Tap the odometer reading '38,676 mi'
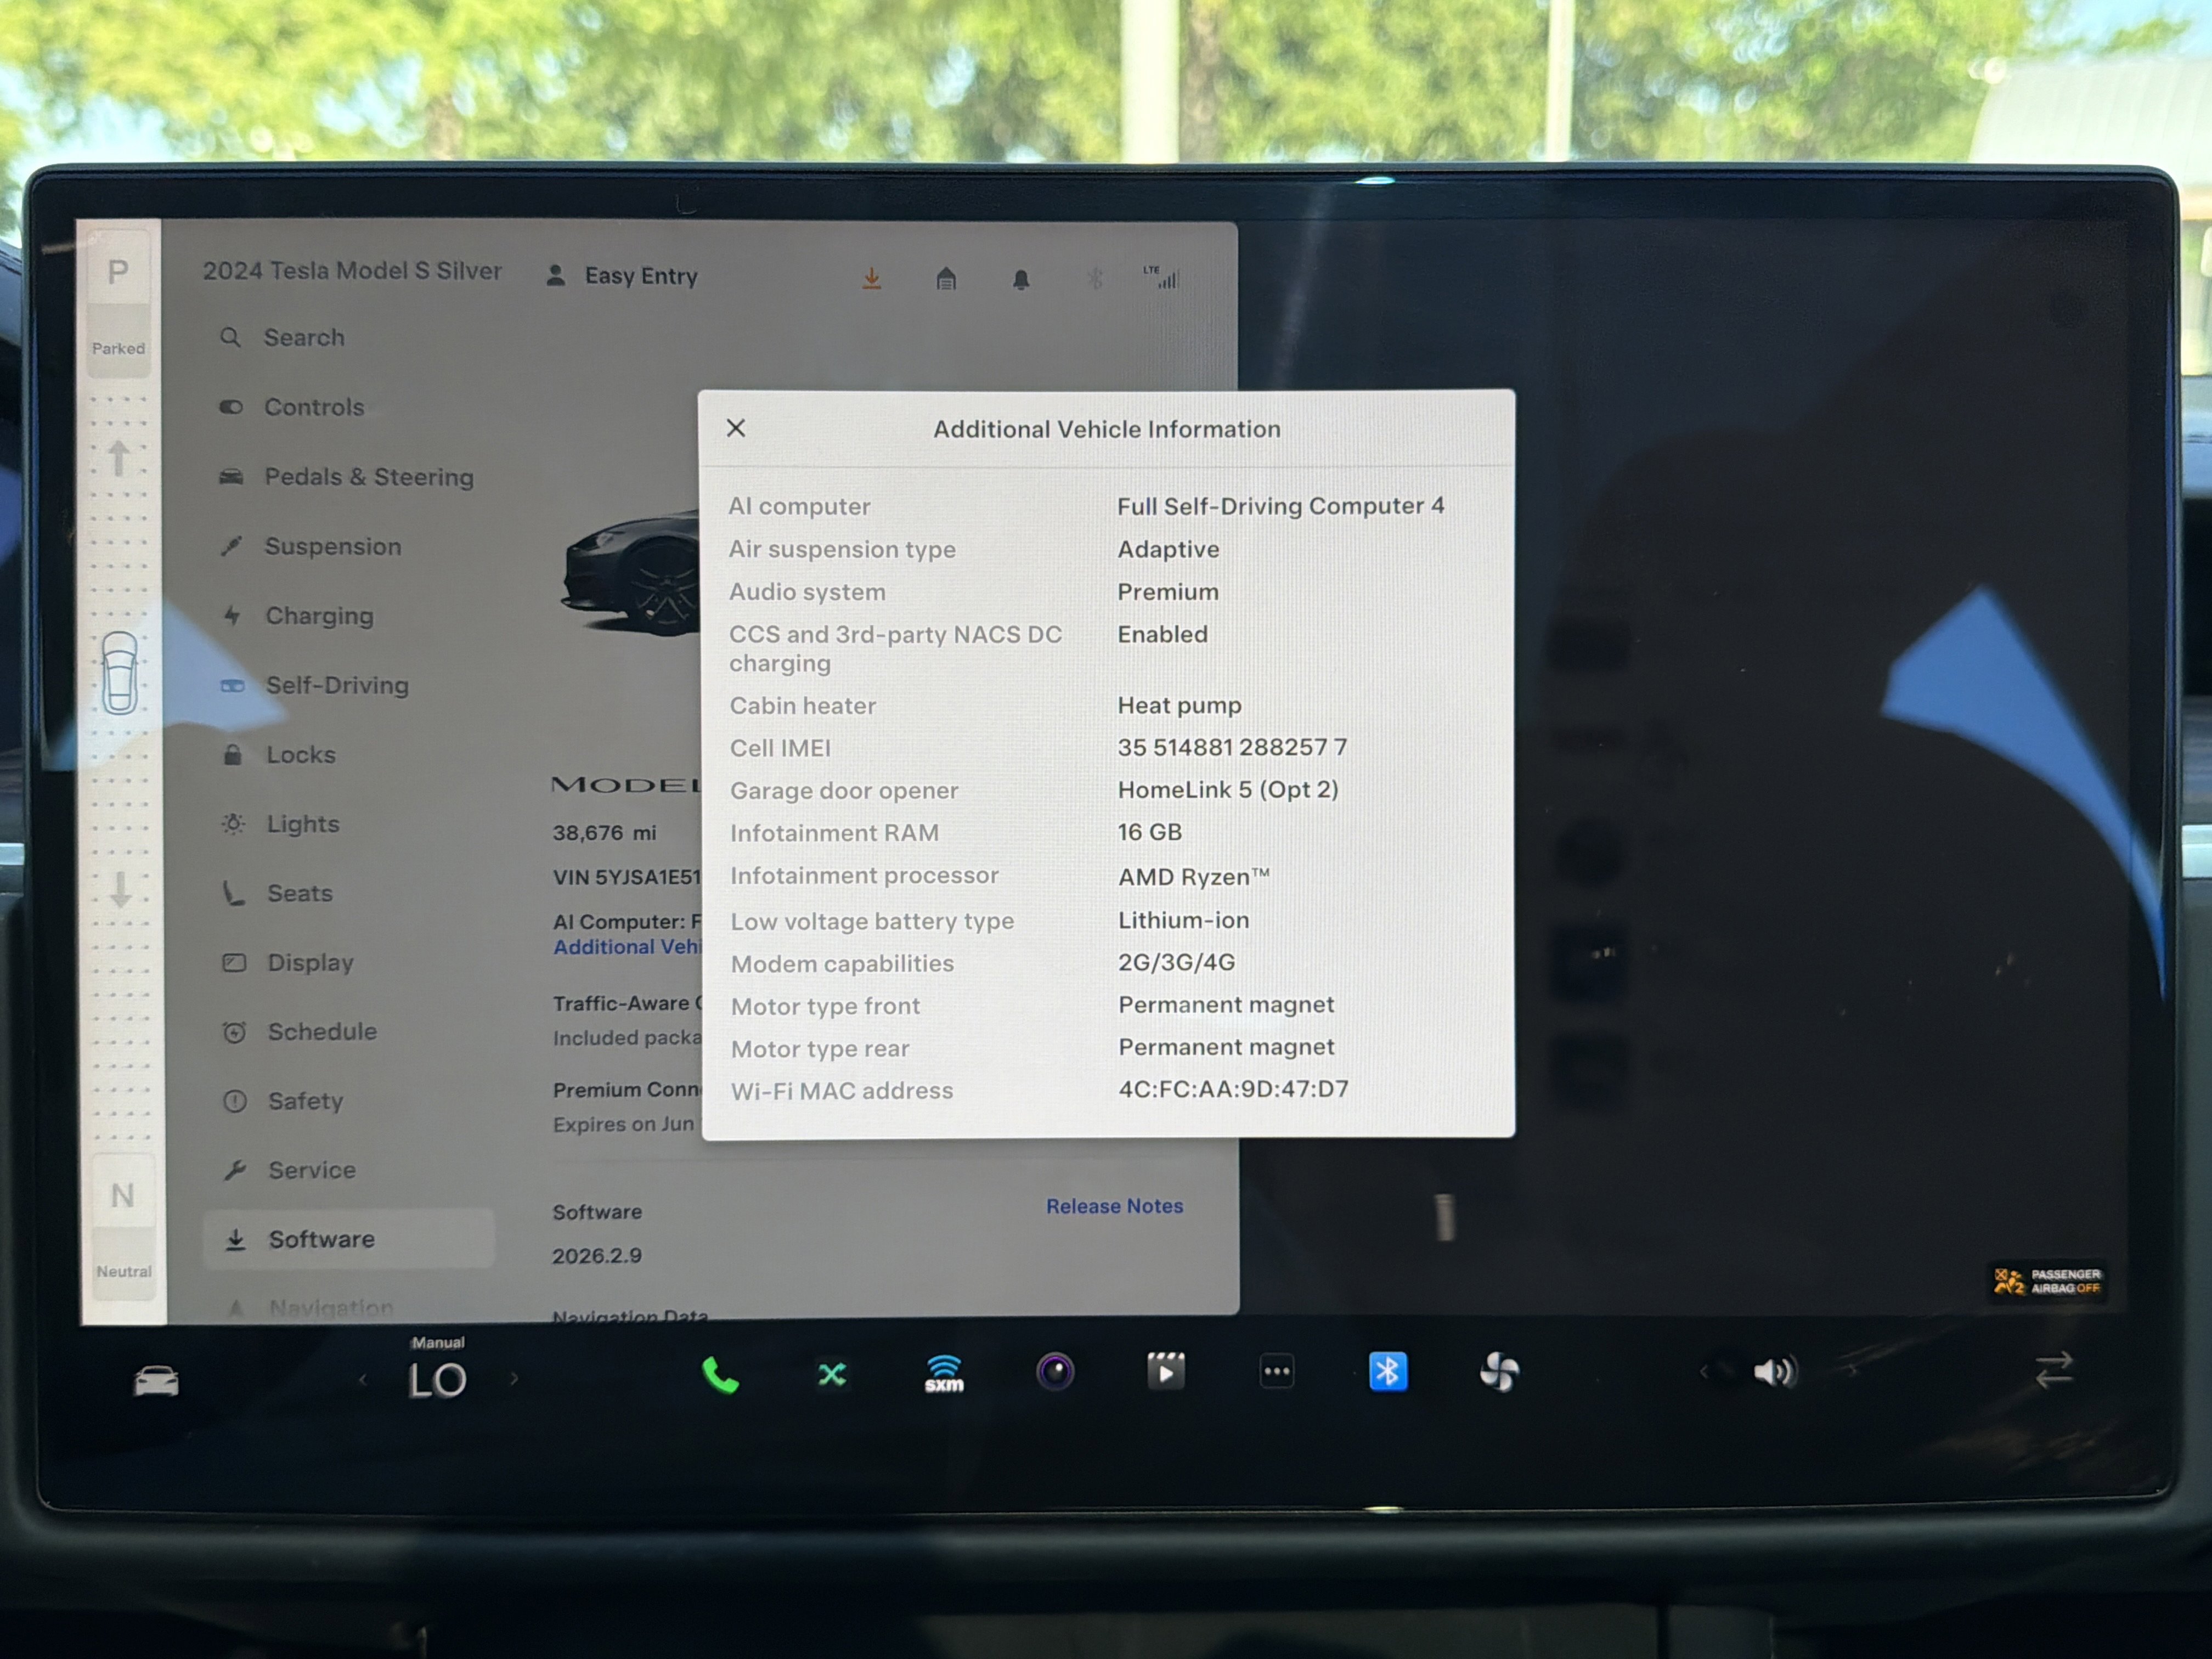This screenshot has width=2212, height=1659. click(x=604, y=833)
